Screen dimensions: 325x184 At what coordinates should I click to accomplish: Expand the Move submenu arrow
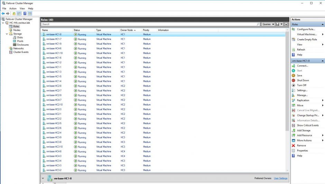click(x=323, y=105)
